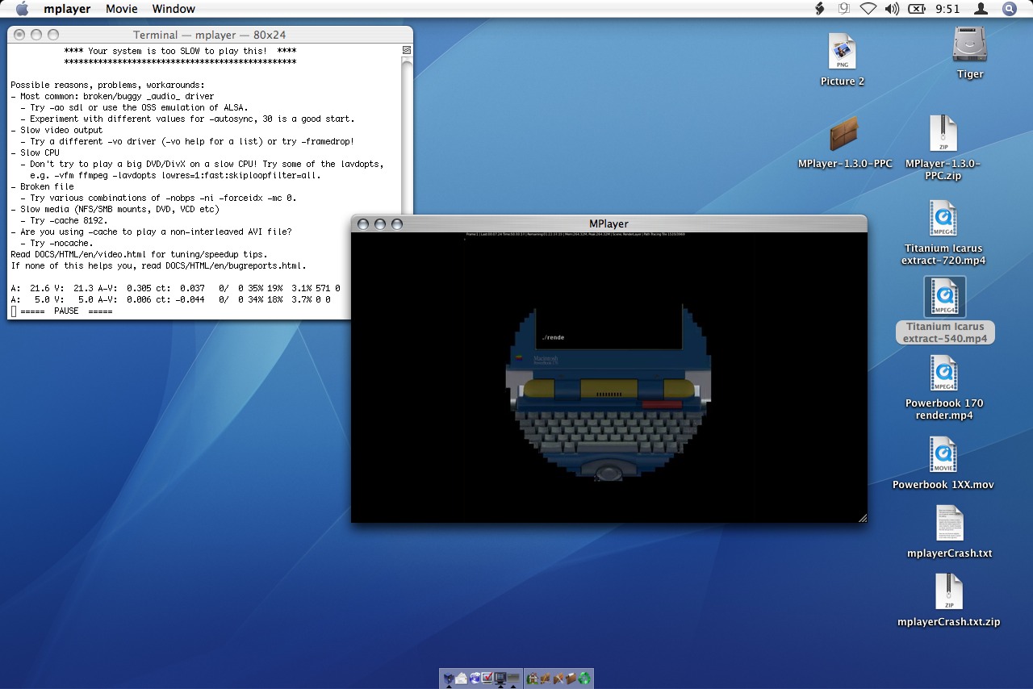
Task: Open the Script menu icon
Action: (820, 9)
